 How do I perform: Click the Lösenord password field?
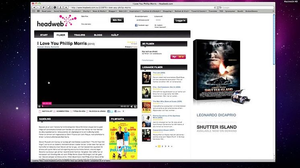[162, 20]
